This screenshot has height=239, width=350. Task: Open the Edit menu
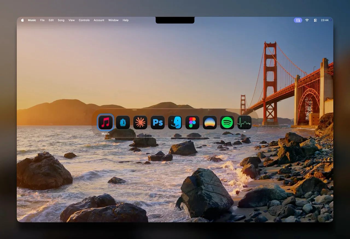[51, 20]
